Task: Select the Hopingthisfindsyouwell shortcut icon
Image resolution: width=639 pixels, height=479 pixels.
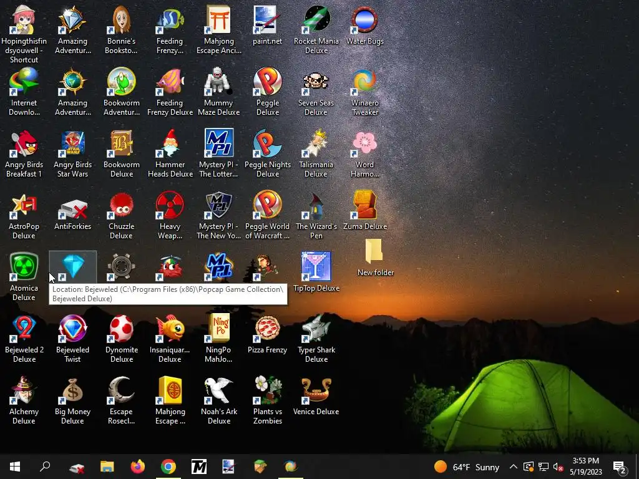Action: point(24,19)
